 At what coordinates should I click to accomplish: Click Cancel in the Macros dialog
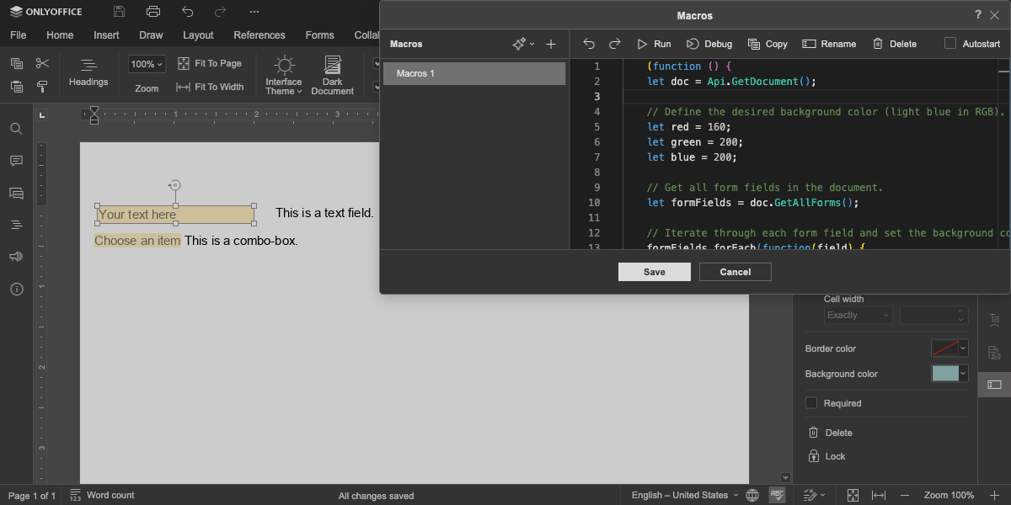coord(736,272)
